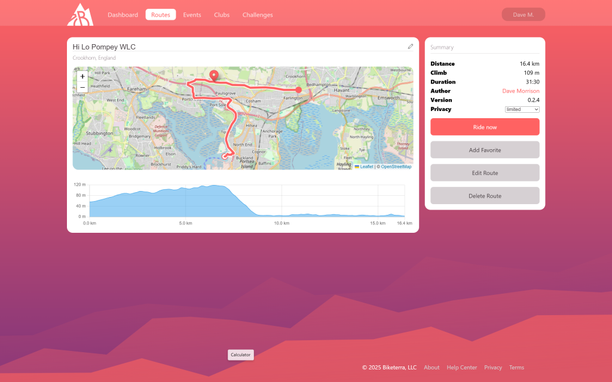The image size is (612, 382).
Task: Select the red start pin marker
Action: (214, 76)
